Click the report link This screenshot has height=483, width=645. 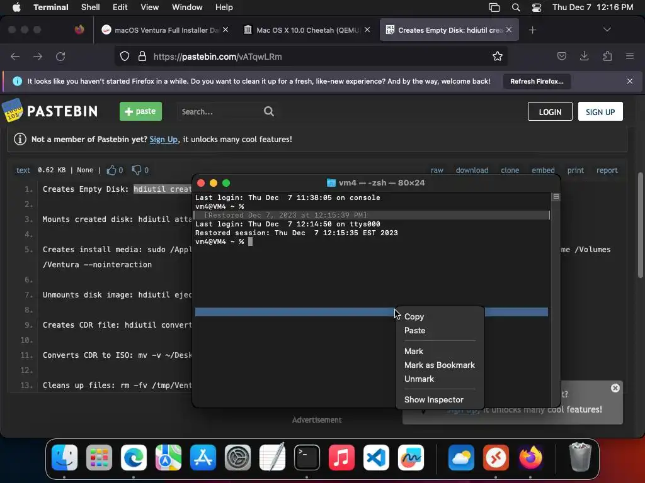tap(607, 170)
